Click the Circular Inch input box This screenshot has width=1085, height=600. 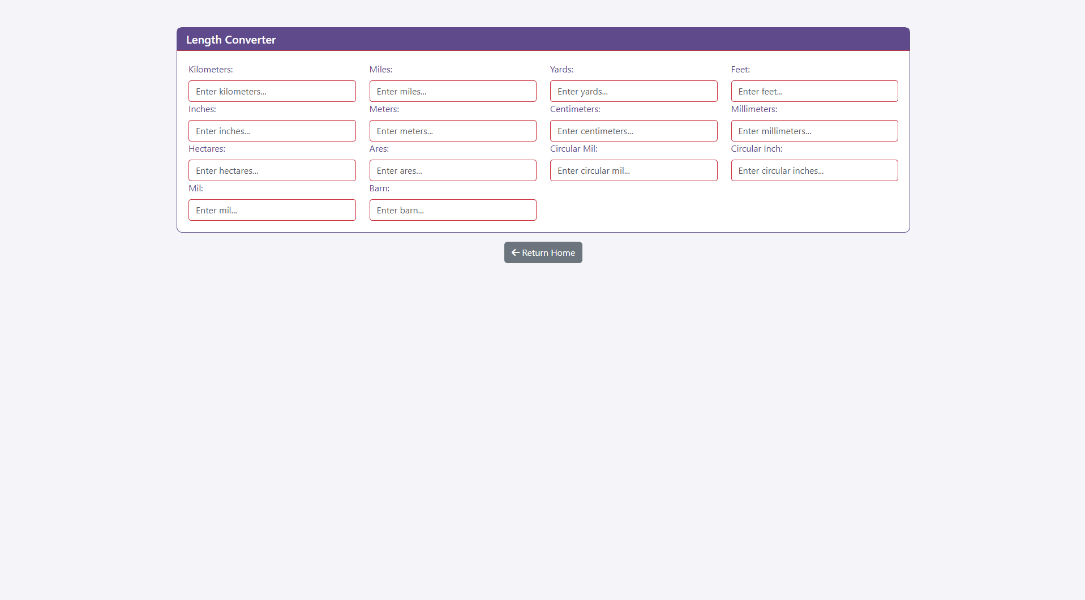pyautogui.click(x=814, y=170)
